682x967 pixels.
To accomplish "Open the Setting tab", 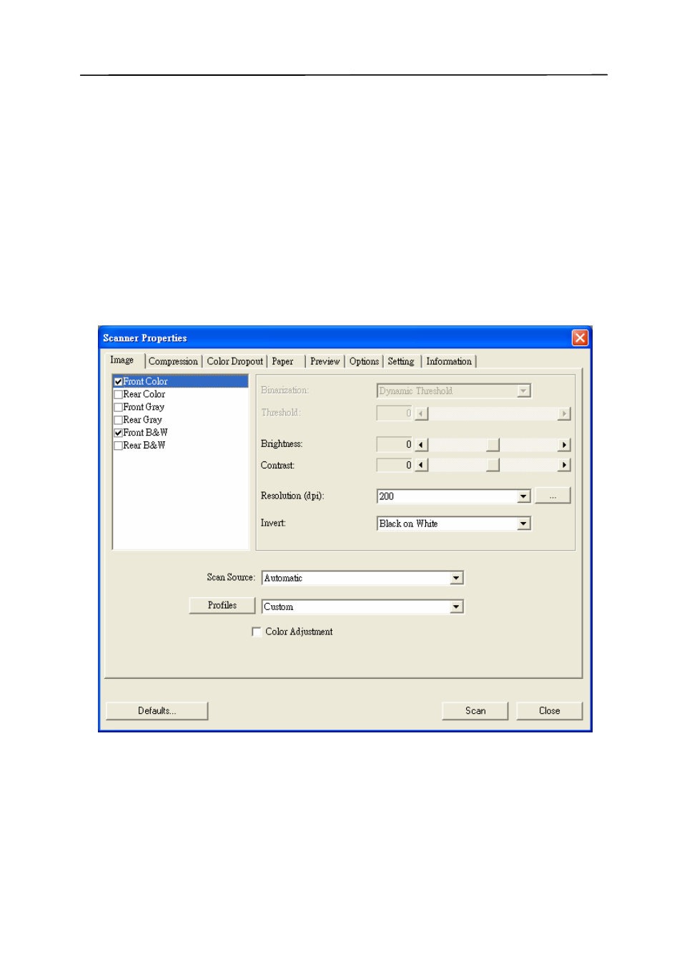I will point(401,362).
